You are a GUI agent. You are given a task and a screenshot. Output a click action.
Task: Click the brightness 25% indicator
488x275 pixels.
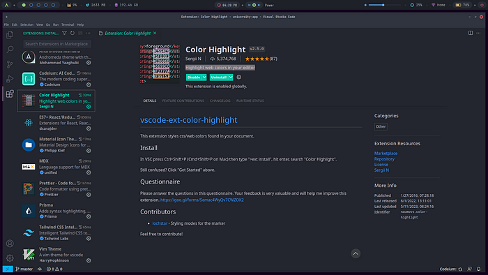[416, 5]
